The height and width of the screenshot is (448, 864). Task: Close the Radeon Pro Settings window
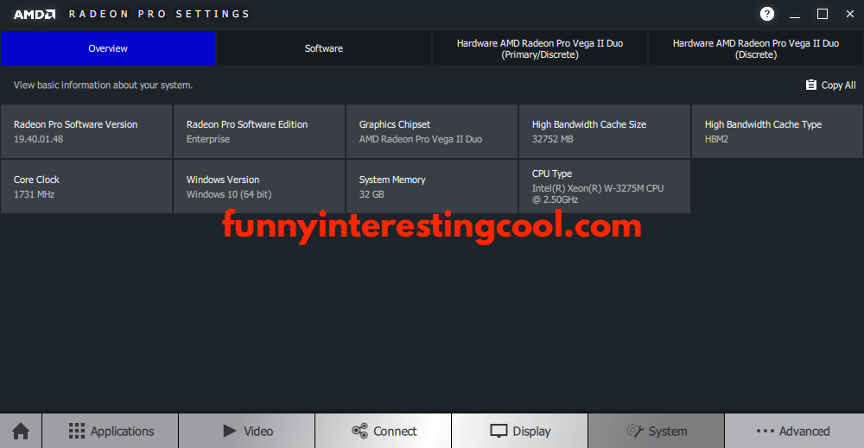[x=849, y=15]
